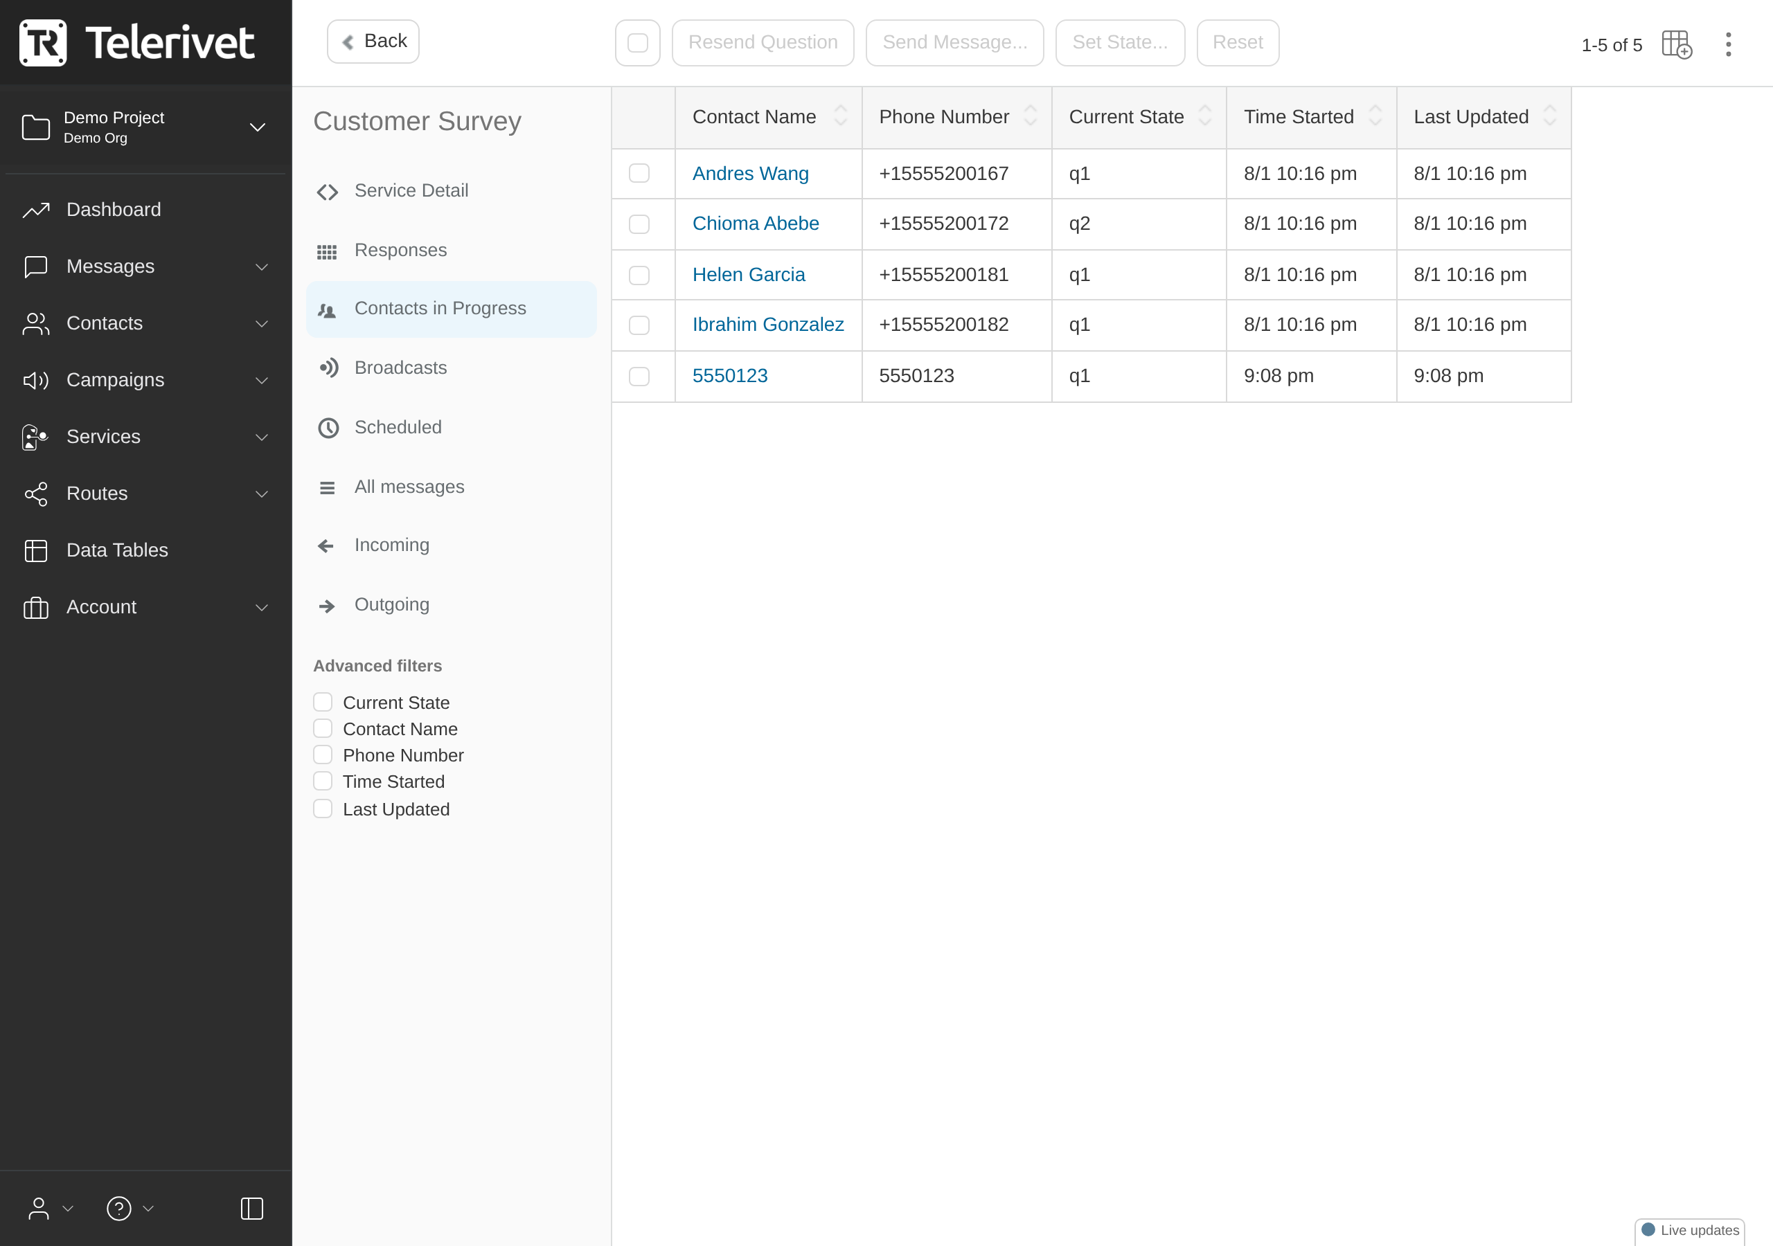Enable the Current State advanced filter
The image size is (1773, 1246).
[x=323, y=703]
